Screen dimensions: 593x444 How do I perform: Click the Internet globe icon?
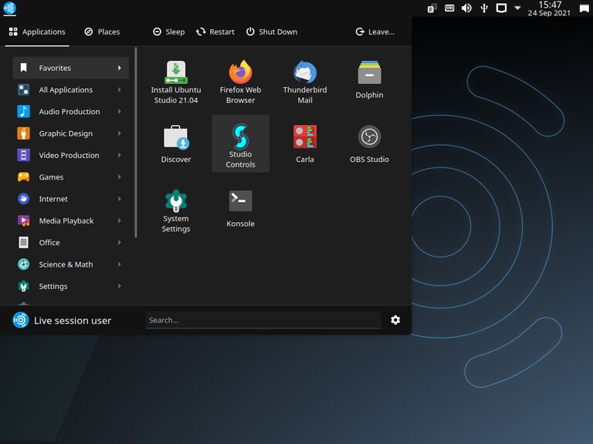23,199
